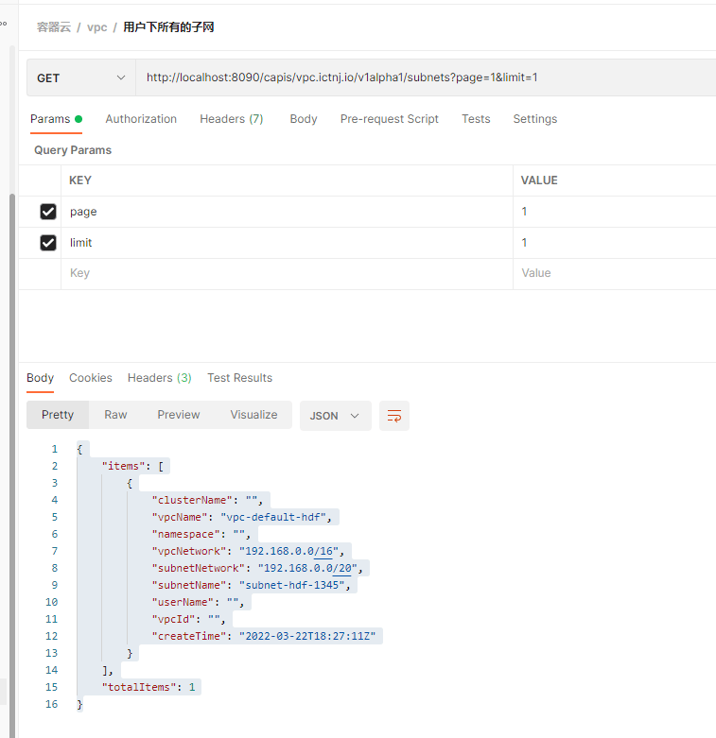
Task: Open the JSON format dropdown
Action: (335, 416)
